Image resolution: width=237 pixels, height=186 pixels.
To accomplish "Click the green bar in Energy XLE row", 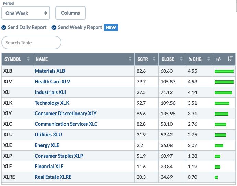I will (219, 146).
